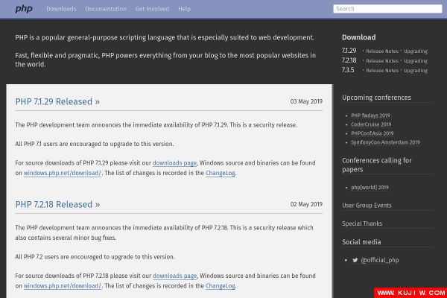Open Conferences calling for papers heading

(376, 165)
